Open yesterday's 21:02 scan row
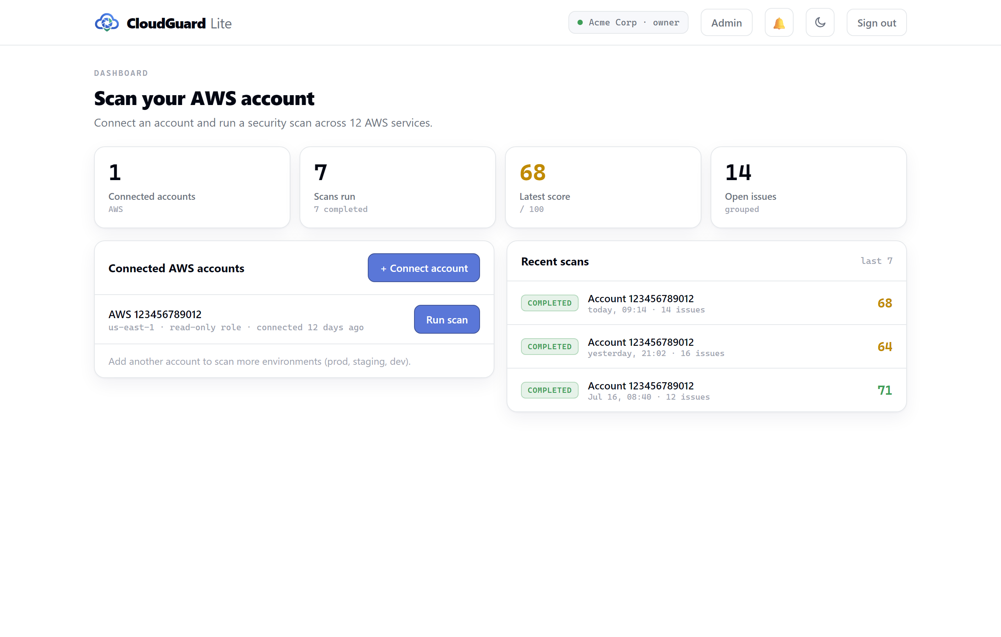1001x637 pixels. 707,347
